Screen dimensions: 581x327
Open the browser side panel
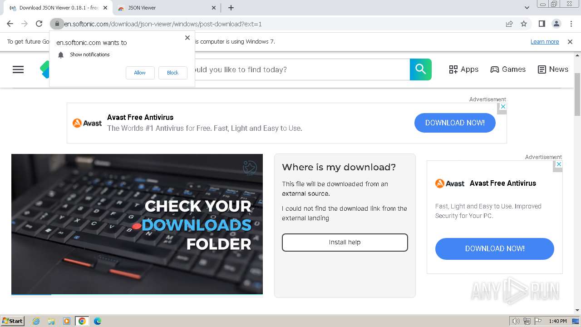[x=542, y=24]
